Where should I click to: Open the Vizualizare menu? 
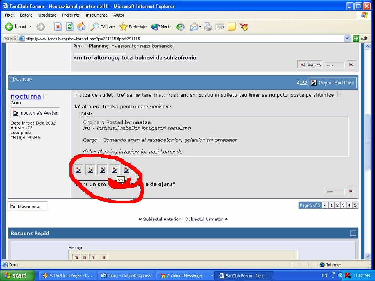47,15
